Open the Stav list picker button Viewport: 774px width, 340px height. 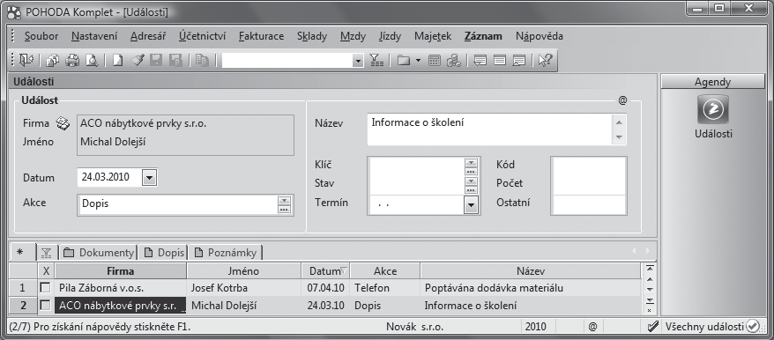(x=472, y=185)
